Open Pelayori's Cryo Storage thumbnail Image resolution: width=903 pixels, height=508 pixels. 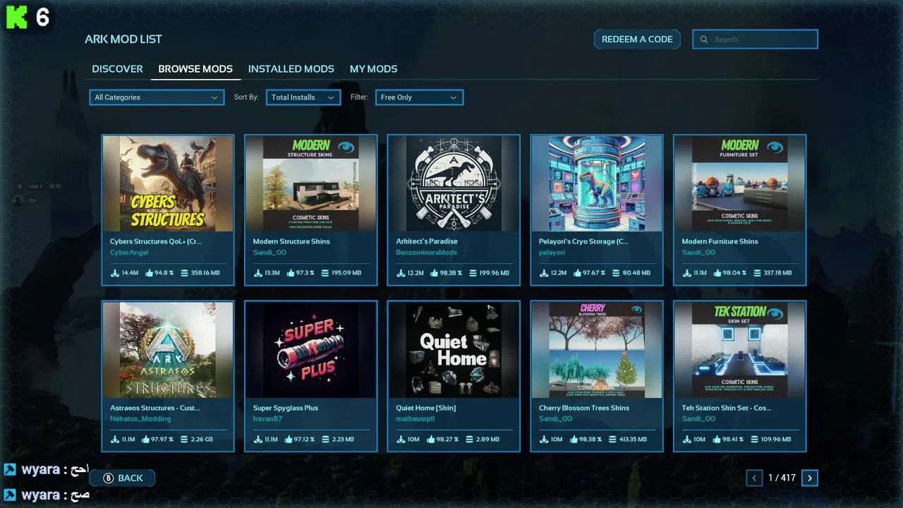[x=597, y=183]
